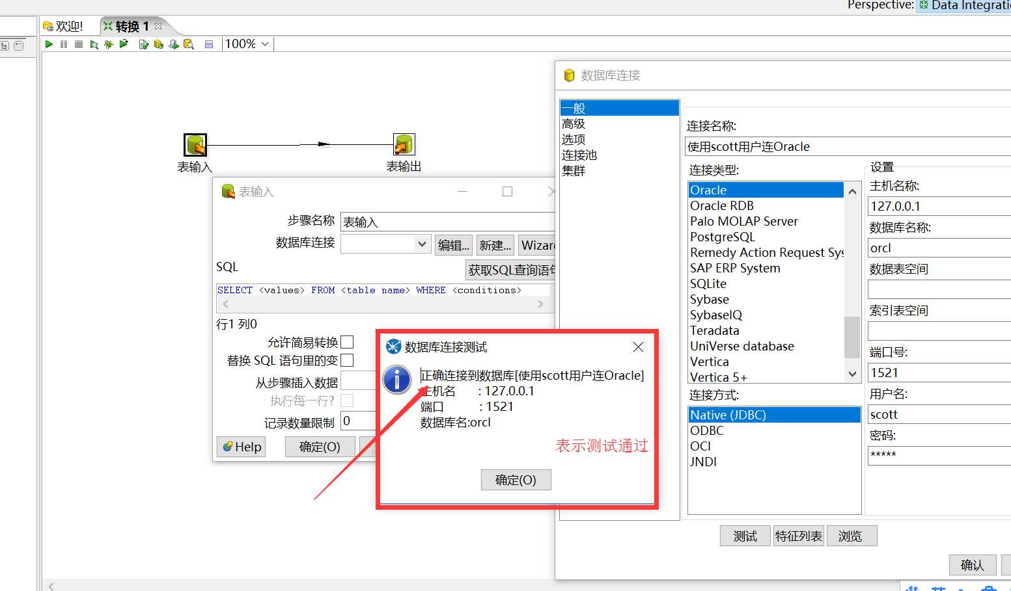Viewport: 1011px width, 591px height.
Task: Click the stop transformation icon
Action: point(79,44)
